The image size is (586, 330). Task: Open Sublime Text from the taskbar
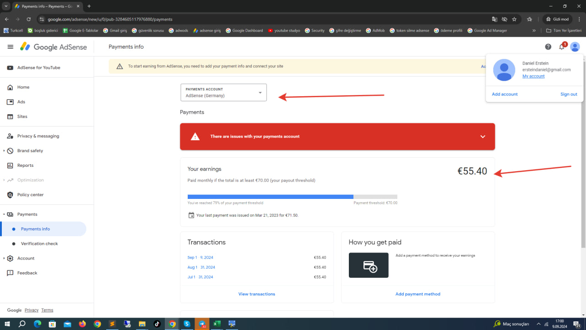point(112,324)
